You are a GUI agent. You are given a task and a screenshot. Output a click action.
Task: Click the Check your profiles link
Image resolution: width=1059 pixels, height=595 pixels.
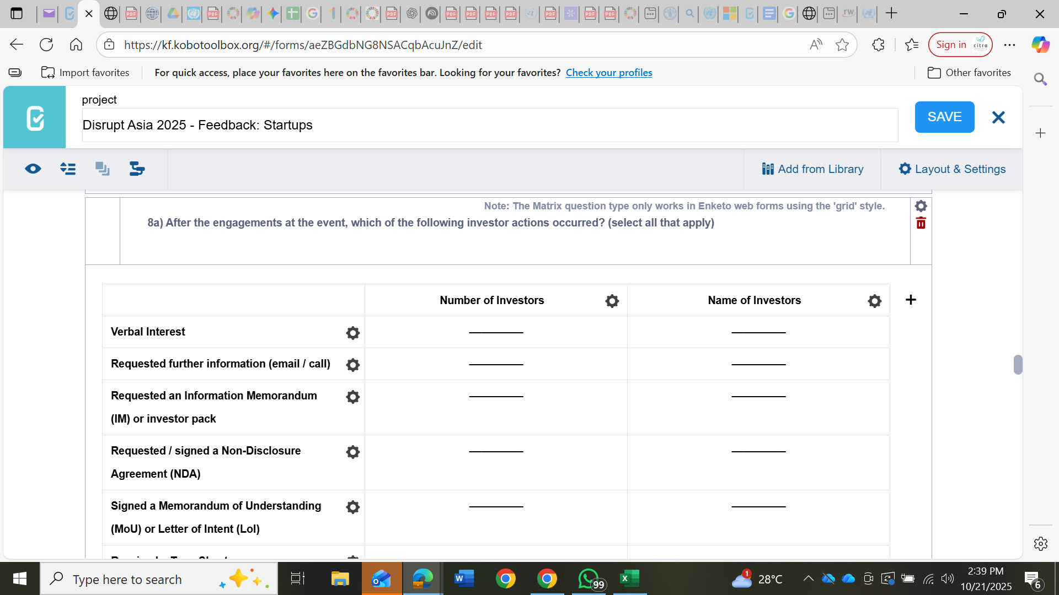(x=608, y=73)
